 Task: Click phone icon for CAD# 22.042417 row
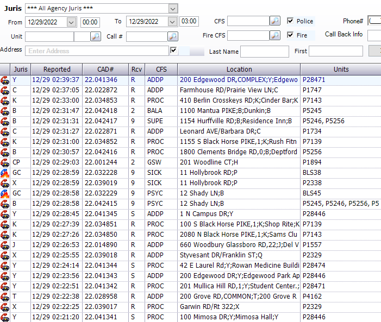[x=5, y=122]
